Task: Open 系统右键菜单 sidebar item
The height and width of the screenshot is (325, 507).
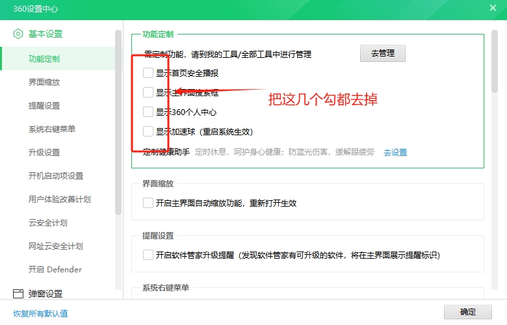Action: 52,129
